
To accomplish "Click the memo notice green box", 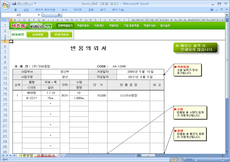I will pos(195,47).
